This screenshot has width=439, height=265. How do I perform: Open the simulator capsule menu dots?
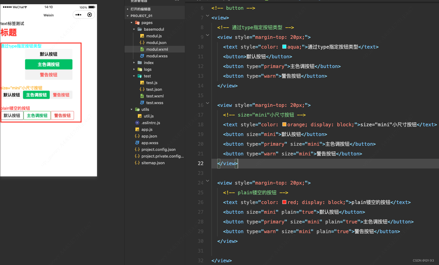coord(78,15)
